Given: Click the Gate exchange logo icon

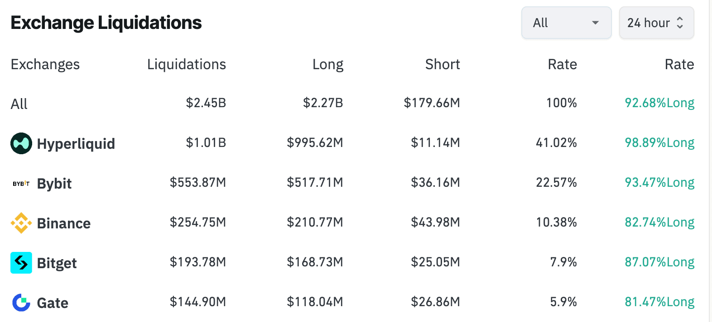Looking at the screenshot, I should tap(21, 303).
